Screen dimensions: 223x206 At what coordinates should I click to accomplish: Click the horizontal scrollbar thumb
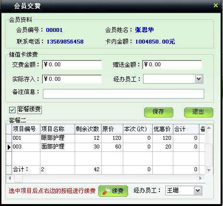(18, 178)
